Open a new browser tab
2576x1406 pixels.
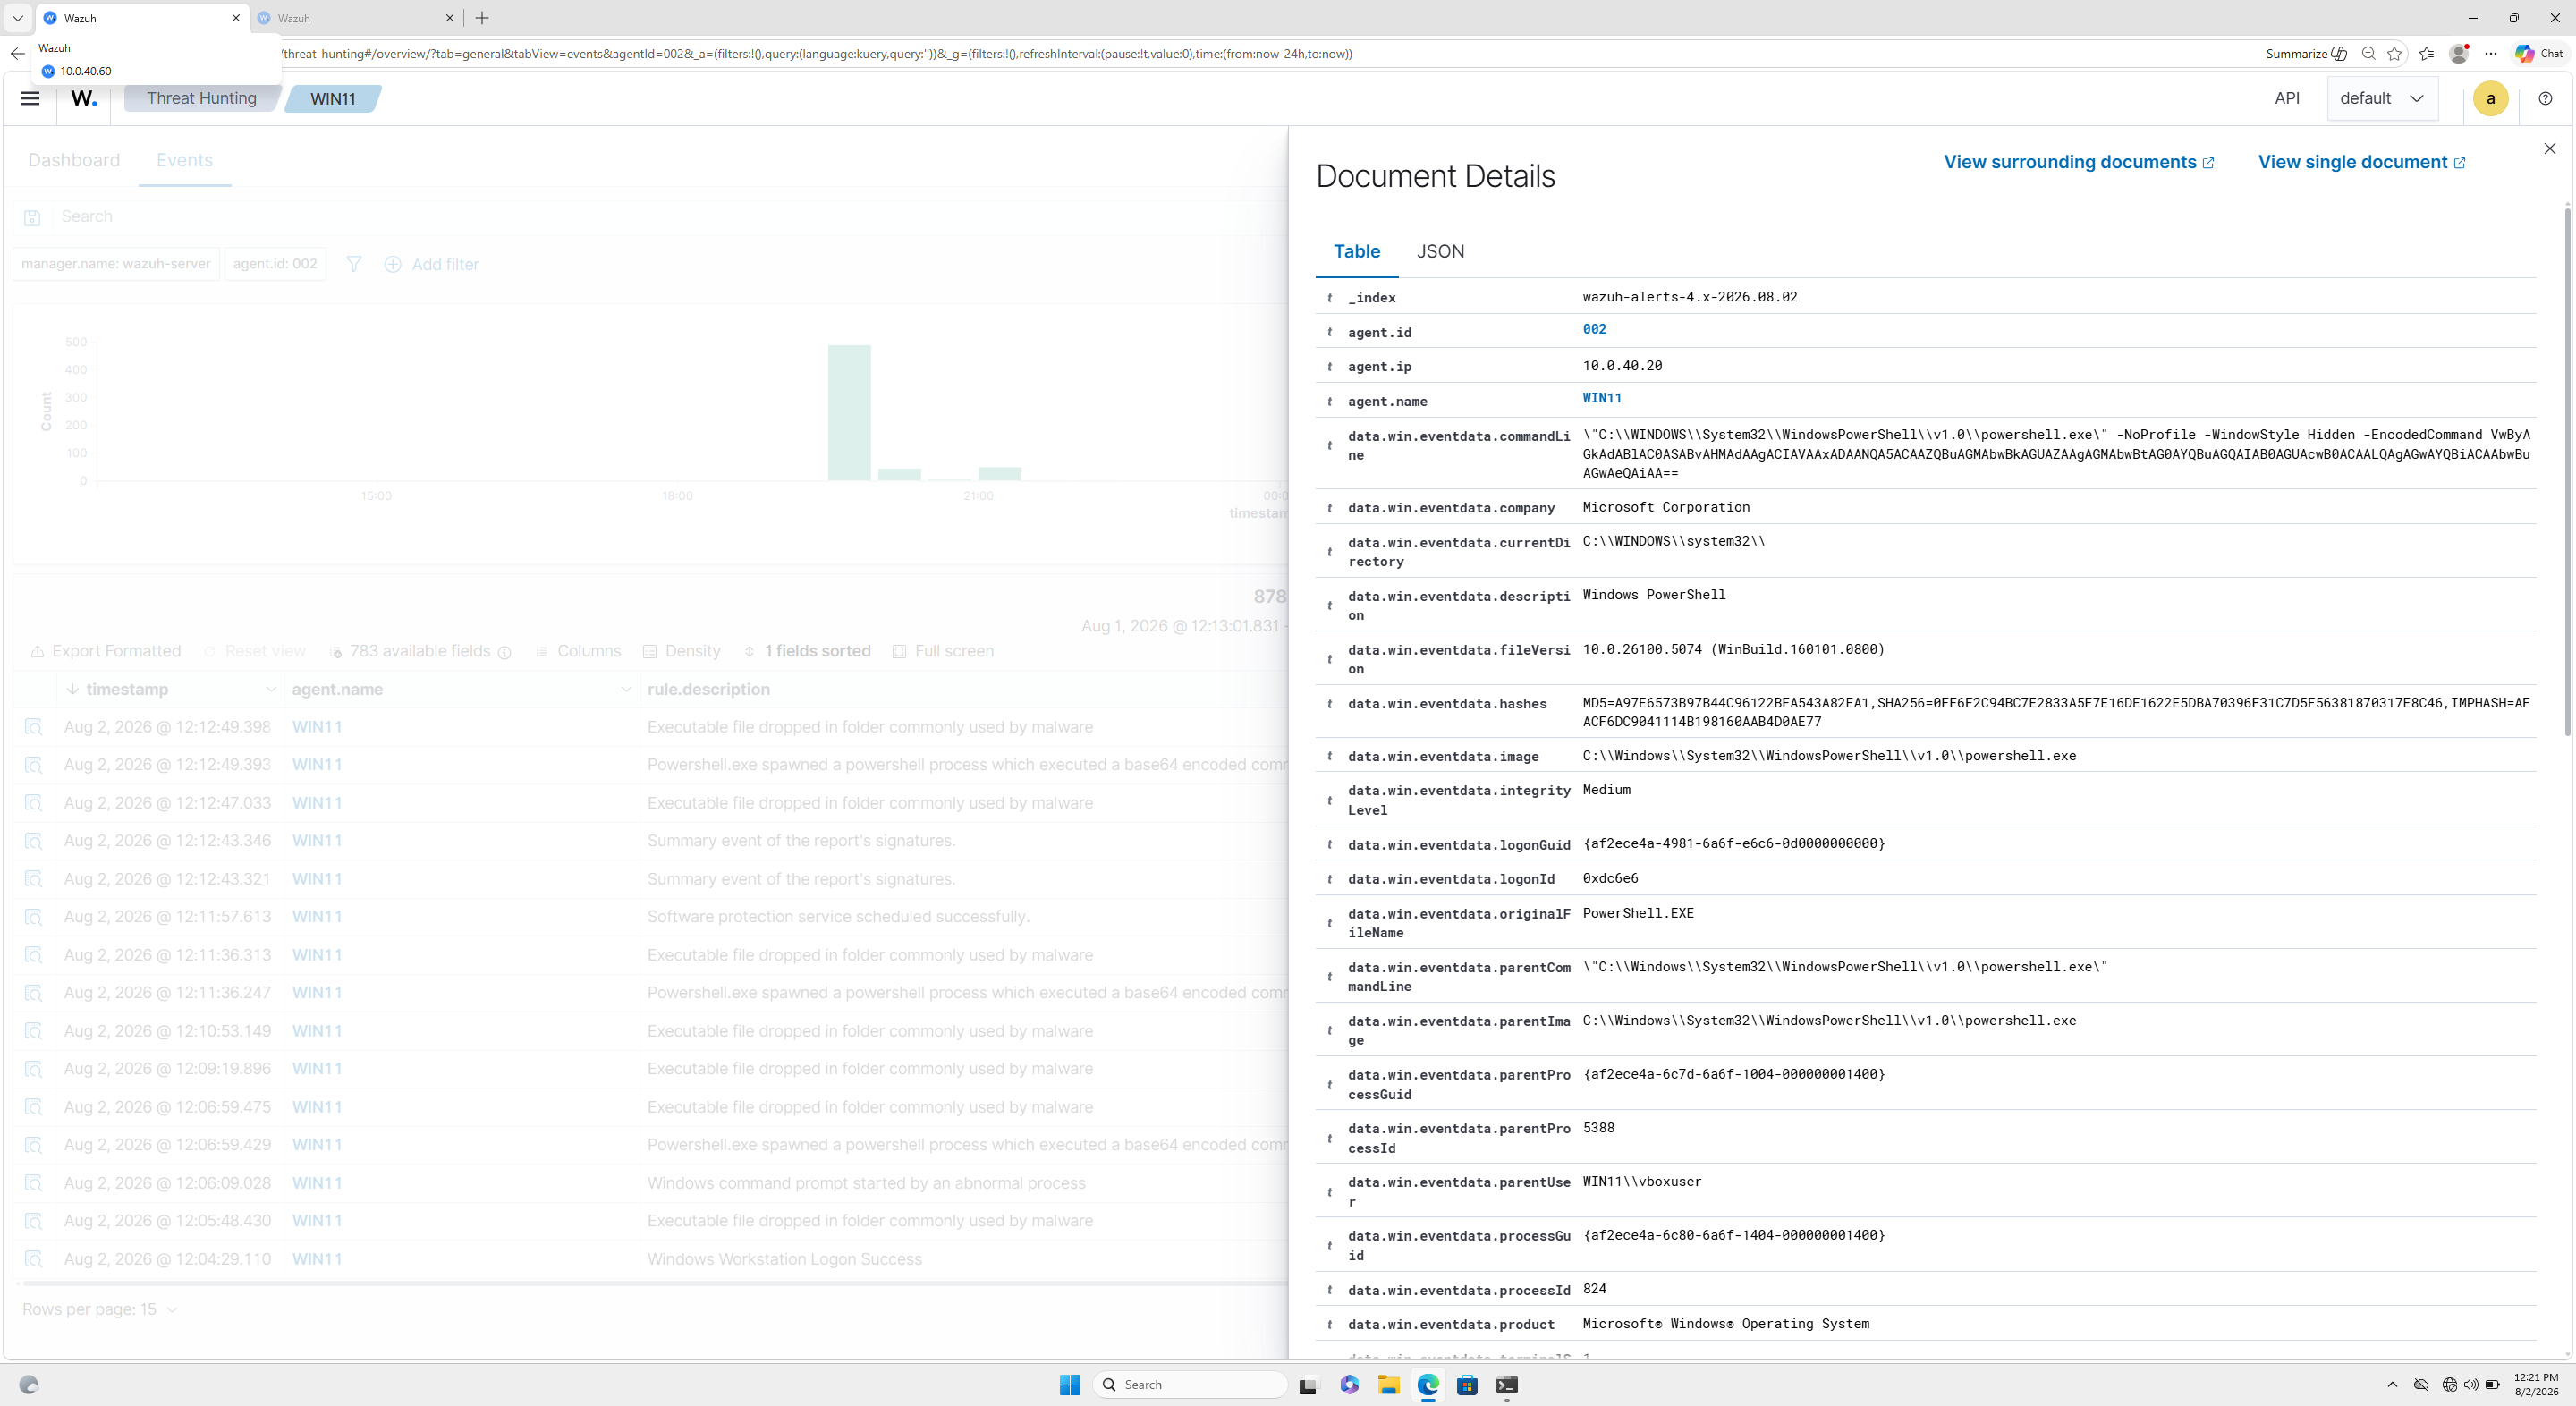tap(482, 18)
